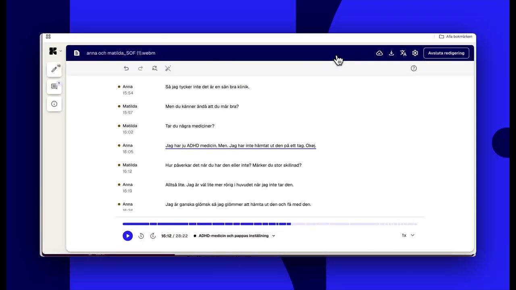This screenshot has height=290, width=516.
Task: Open the translate language icon
Action: point(403,53)
